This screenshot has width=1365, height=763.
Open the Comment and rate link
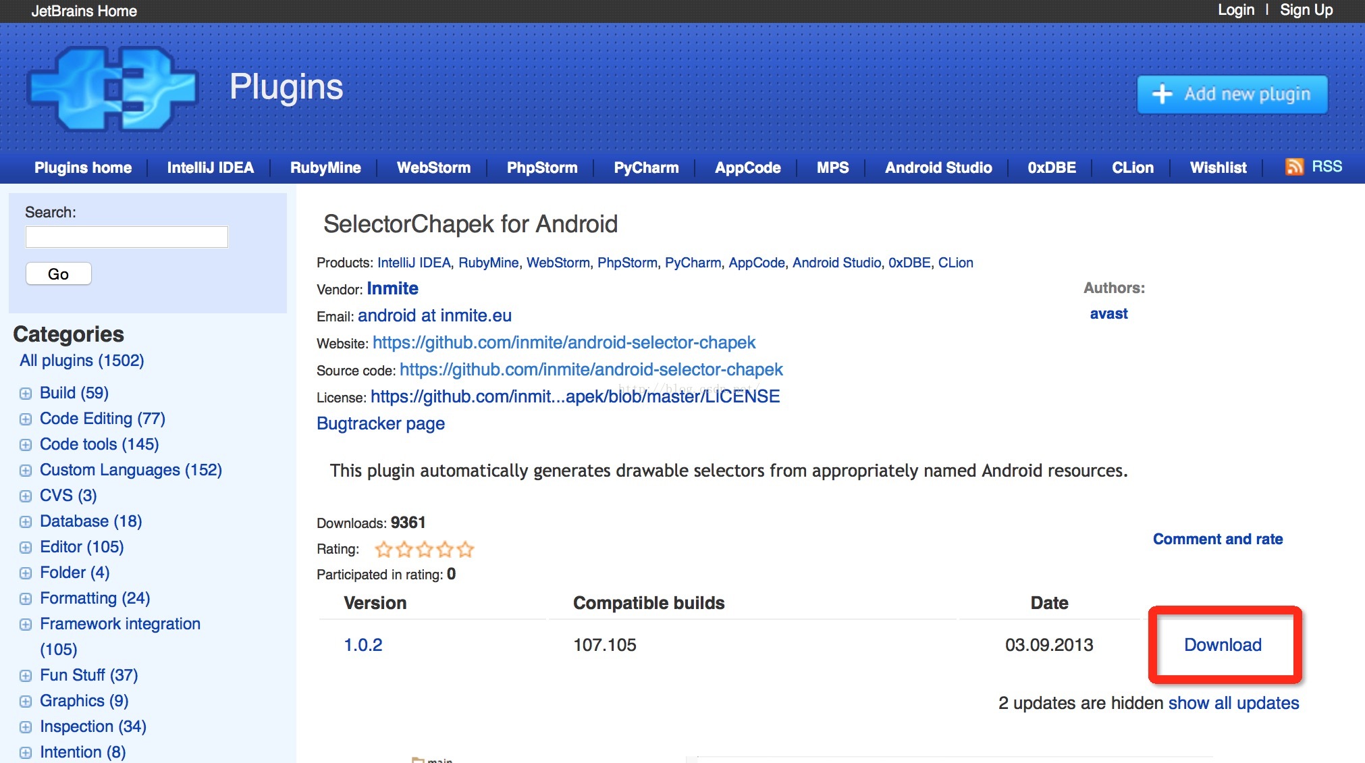pyautogui.click(x=1218, y=539)
